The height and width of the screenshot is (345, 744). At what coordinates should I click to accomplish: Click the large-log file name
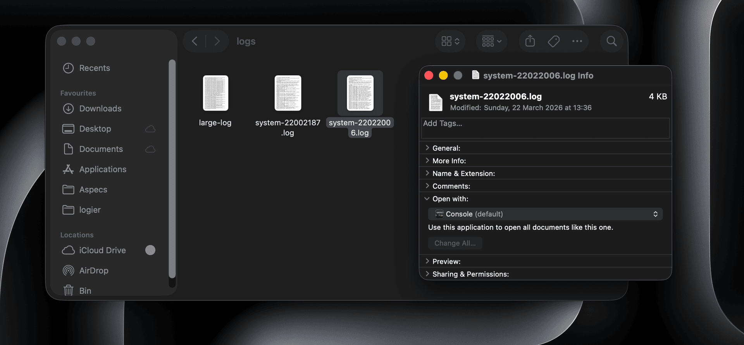pos(215,123)
